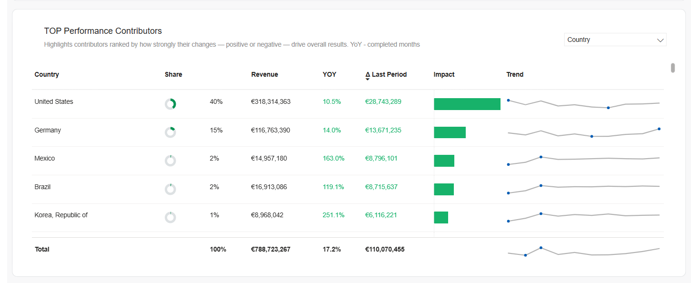This screenshot has height=283, width=691.
Task: Click Brazil share donut icon
Action: [x=170, y=189]
